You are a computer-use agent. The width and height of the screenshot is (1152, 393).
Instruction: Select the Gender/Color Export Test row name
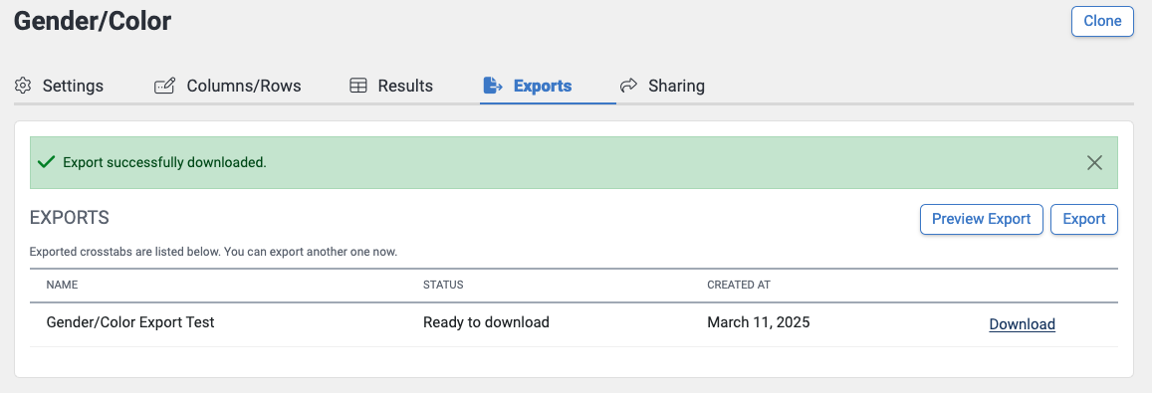130,322
